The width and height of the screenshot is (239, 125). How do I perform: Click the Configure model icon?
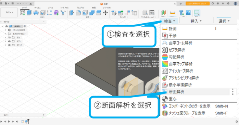click(145, 13)
